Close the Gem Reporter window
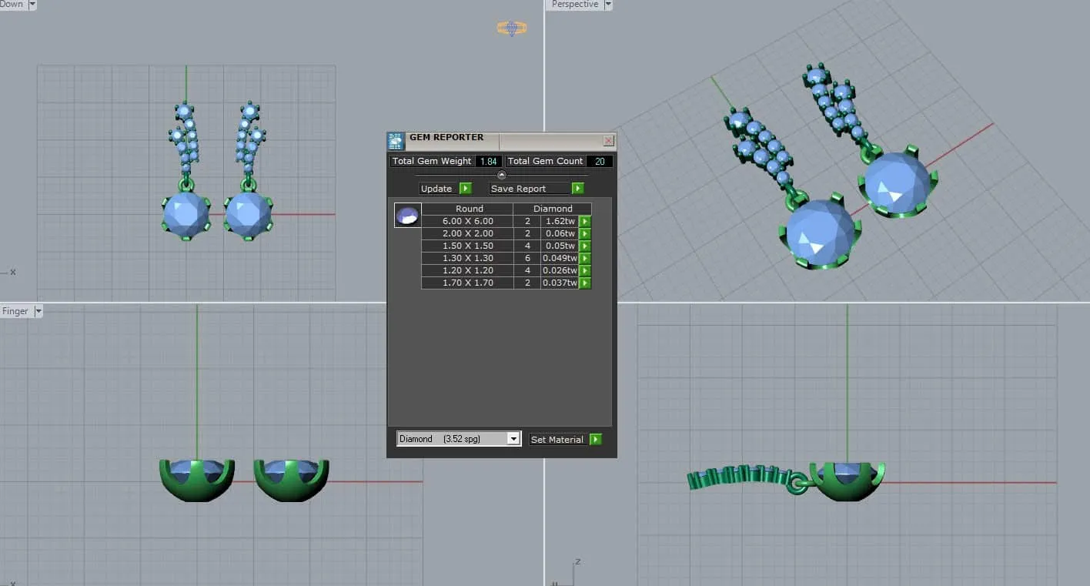Image resolution: width=1090 pixels, height=586 pixels. (x=608, y=141)
